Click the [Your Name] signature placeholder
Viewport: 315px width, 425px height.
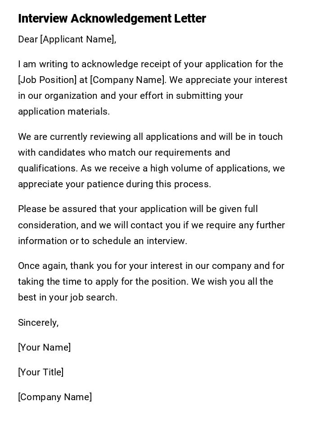[x=44, y=347]
